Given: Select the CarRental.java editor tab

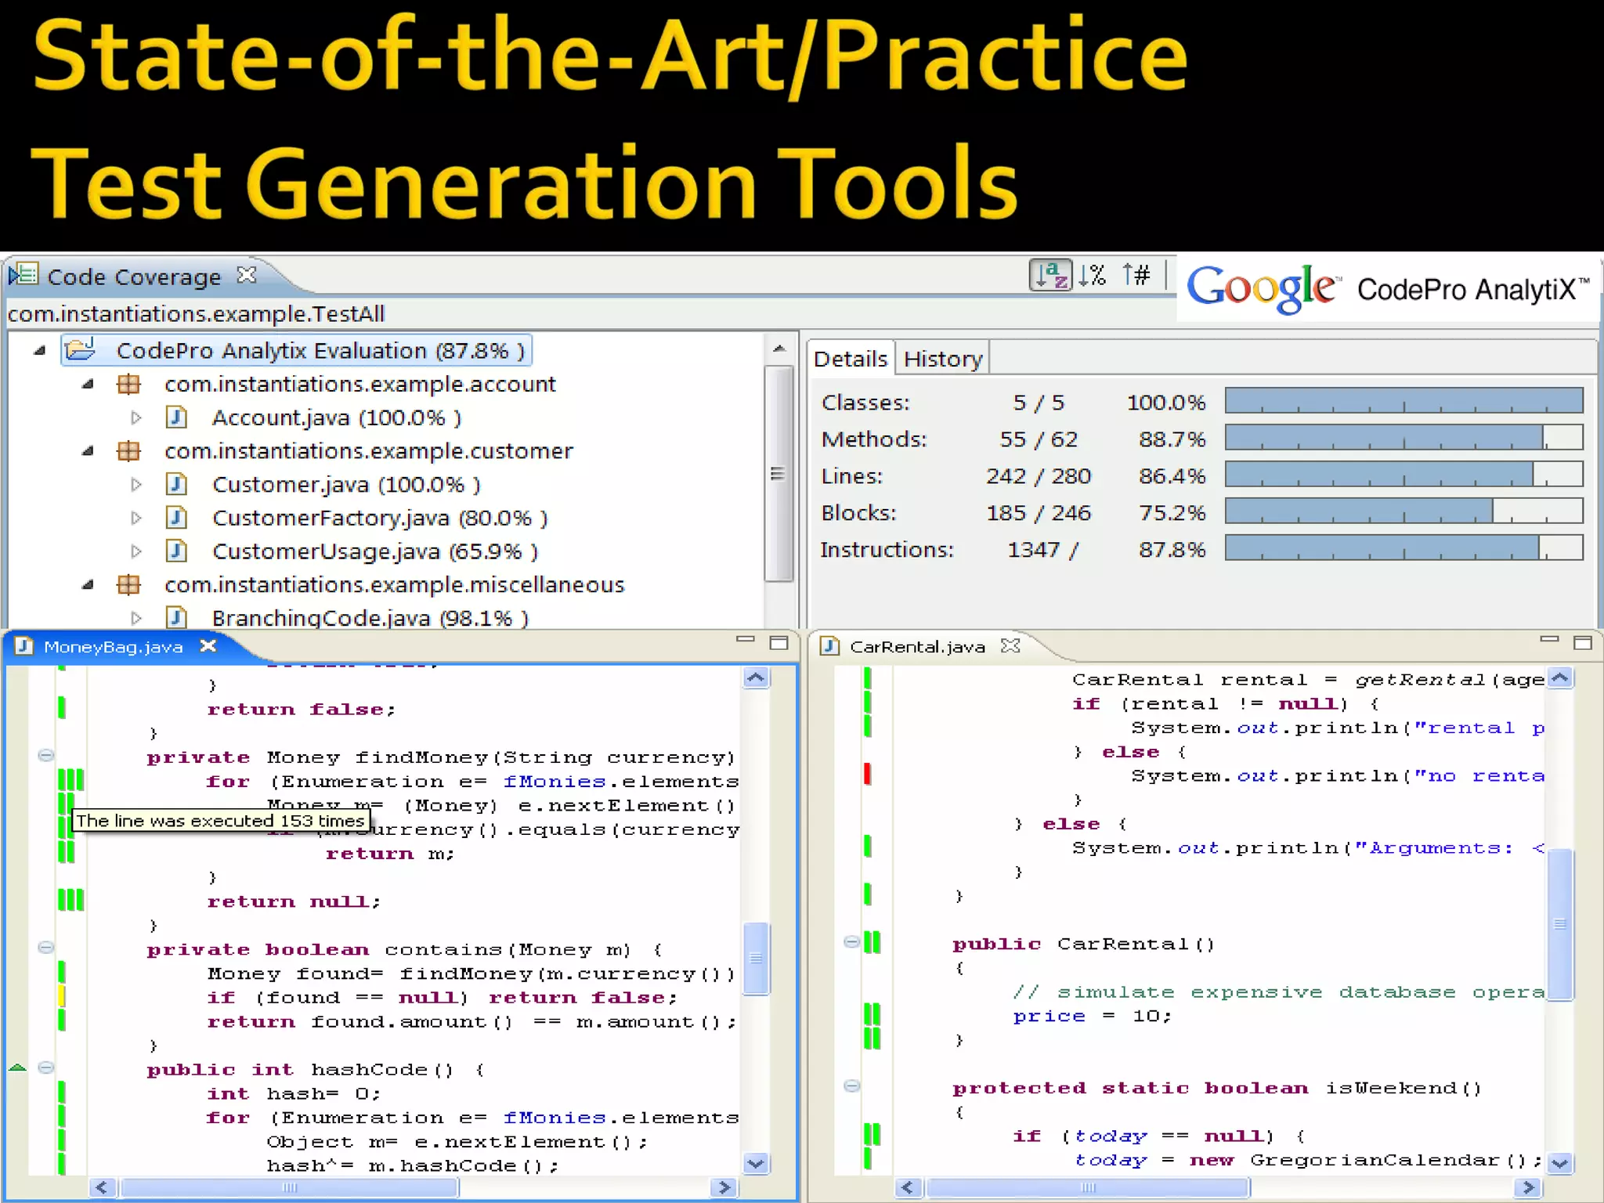Looking at the screenshot, I should (916, 646).
